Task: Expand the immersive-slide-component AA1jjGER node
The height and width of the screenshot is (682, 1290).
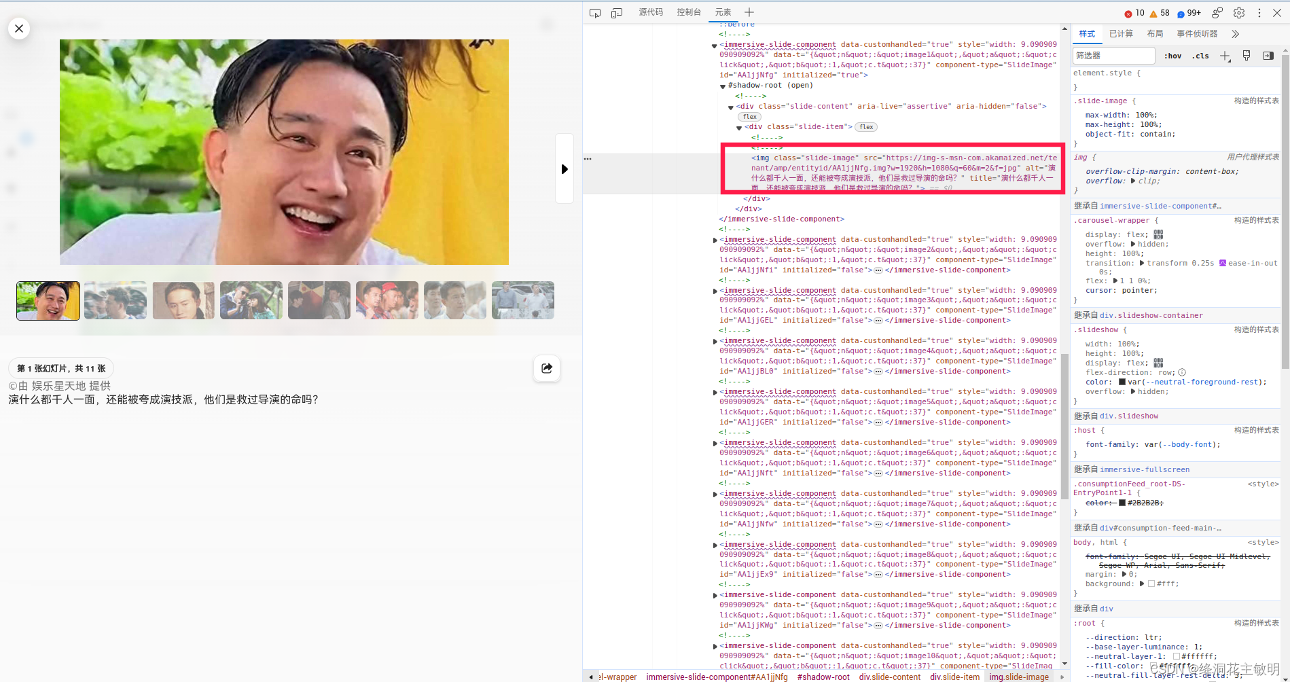Action: click(x=715, y=392)
